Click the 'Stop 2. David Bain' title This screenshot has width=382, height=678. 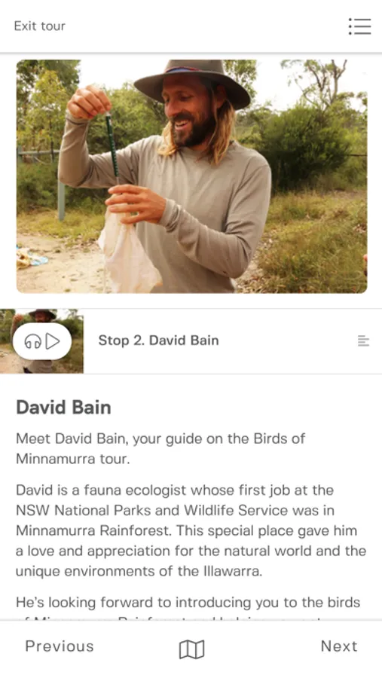(158, 341)
